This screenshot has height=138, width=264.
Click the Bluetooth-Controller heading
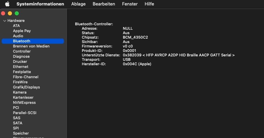tap(94, 24)
